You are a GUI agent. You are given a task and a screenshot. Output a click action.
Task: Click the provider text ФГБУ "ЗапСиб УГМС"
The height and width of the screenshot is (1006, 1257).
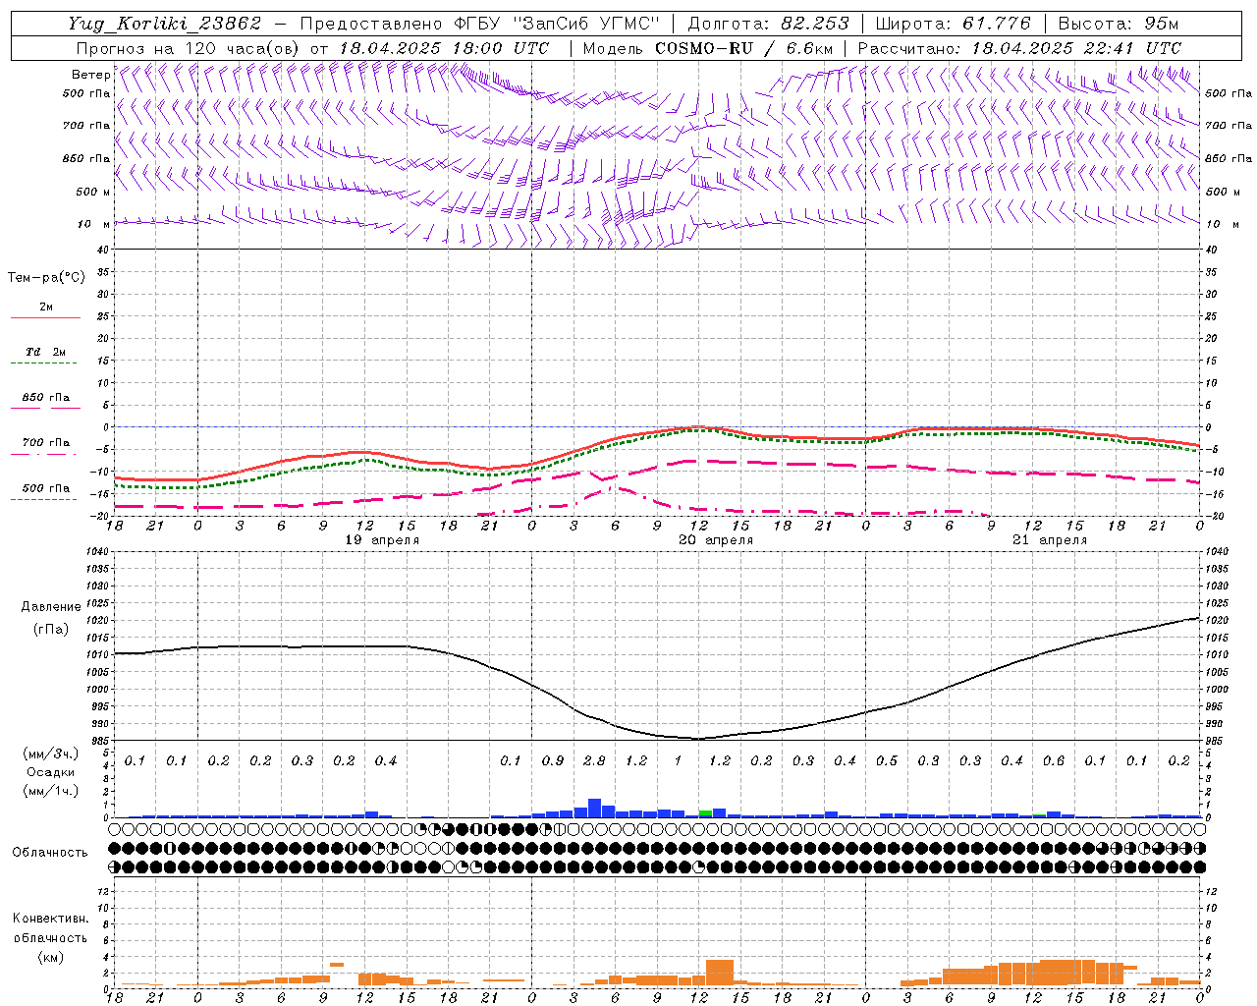tap(557, 24)
